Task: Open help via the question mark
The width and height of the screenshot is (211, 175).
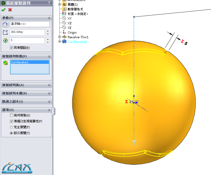Action: pyautogui.click(x=49, y=3)
